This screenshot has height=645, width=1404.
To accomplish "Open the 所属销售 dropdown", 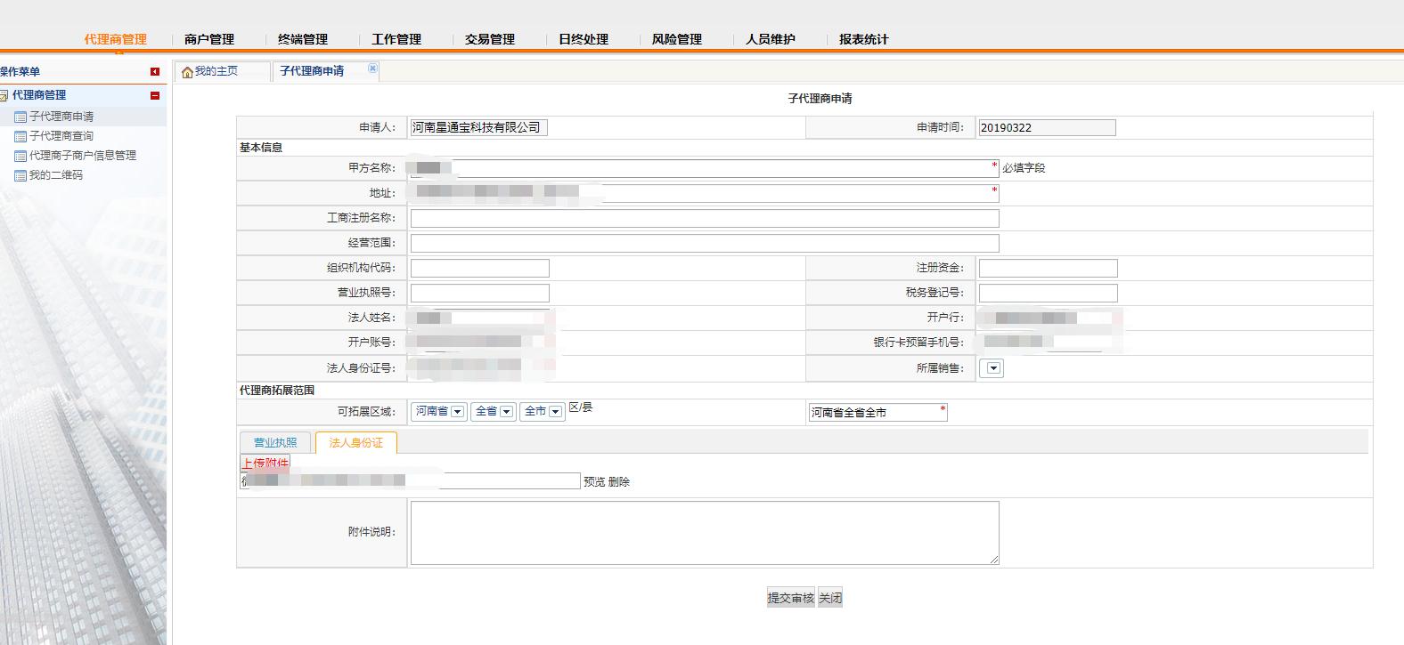I will pyautogui.click(x=992, y=368).
